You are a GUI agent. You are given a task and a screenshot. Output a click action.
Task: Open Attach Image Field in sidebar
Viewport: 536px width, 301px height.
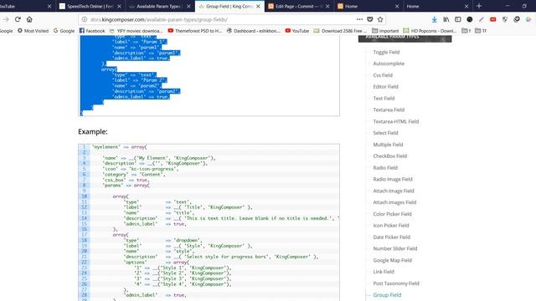click(x=394, y=191)
